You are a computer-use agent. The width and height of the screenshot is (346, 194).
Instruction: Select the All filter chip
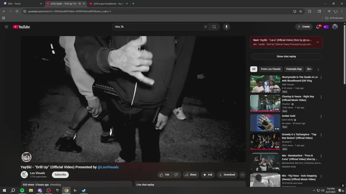point(254,69)
